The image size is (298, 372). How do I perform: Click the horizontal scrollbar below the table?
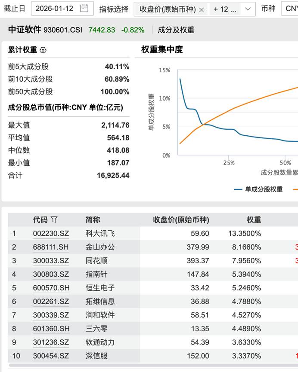pyautogui.click(x=153, y=366)
